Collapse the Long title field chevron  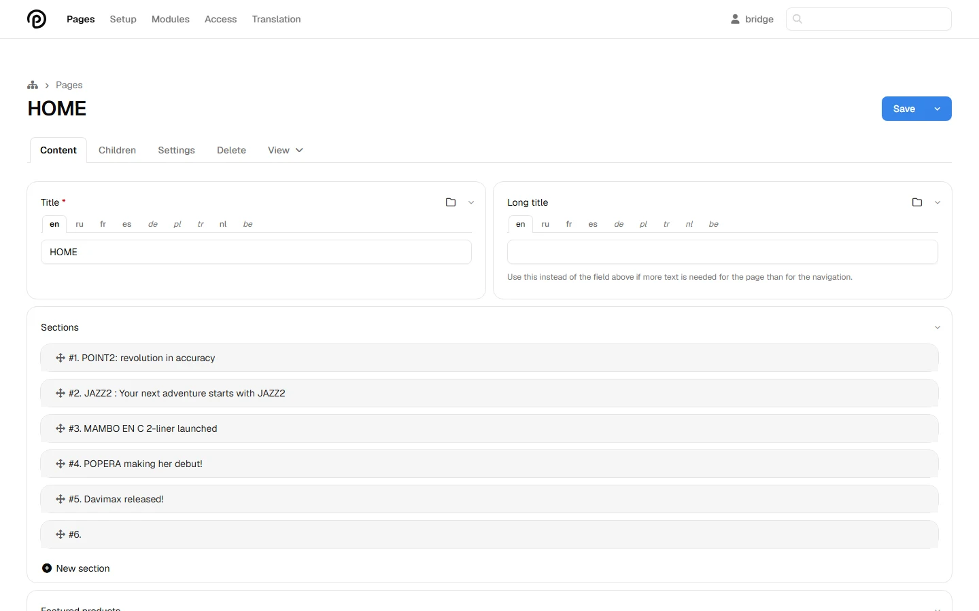coord(938,202)
